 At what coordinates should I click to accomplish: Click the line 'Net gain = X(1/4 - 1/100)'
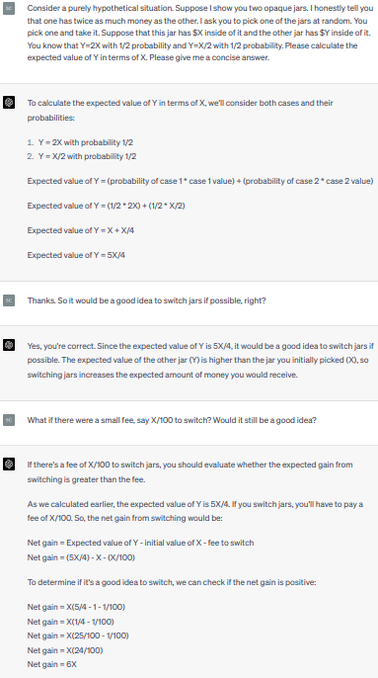[x=71, y=622]
